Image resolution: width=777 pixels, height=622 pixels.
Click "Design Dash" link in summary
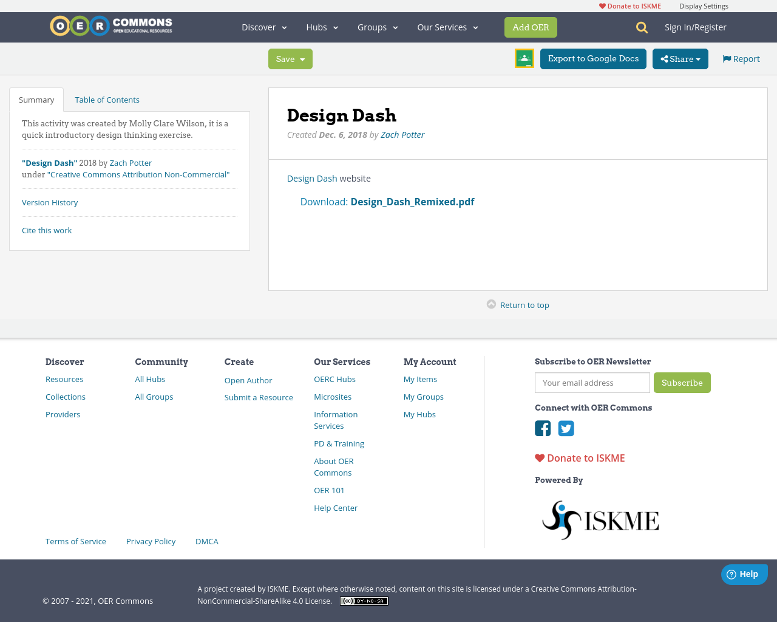[50, 163]
